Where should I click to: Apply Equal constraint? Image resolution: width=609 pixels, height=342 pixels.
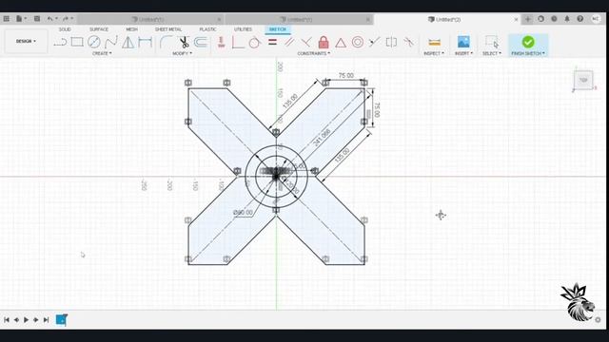pyautogui.click(x=273, y=42)
